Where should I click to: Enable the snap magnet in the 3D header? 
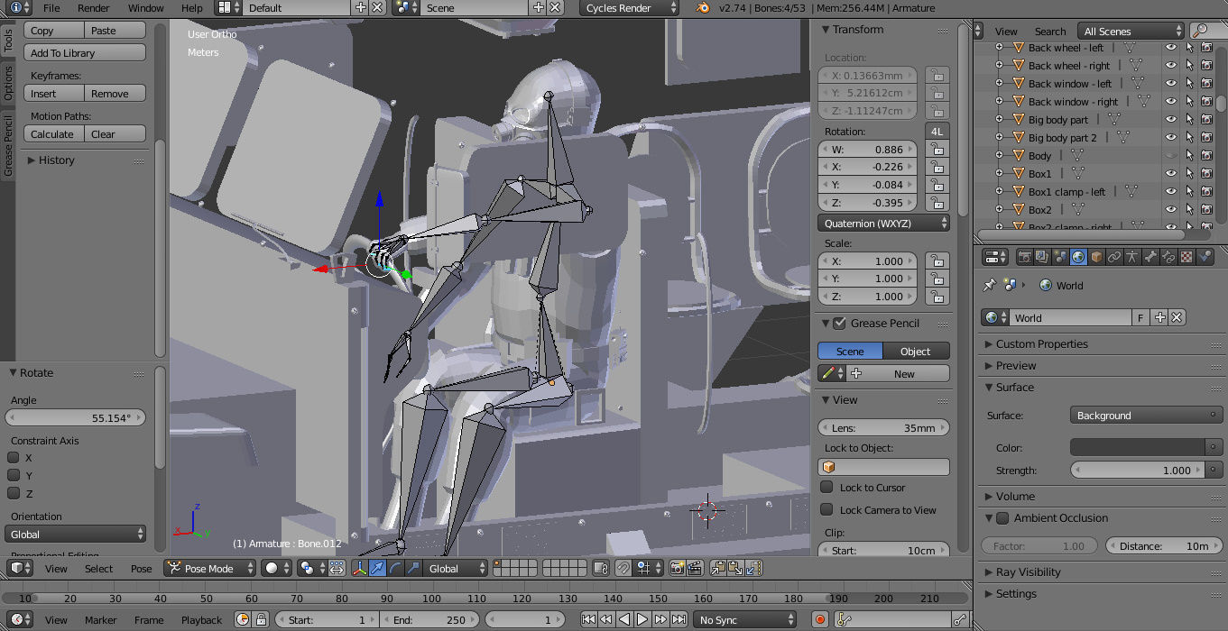[623, 569]
